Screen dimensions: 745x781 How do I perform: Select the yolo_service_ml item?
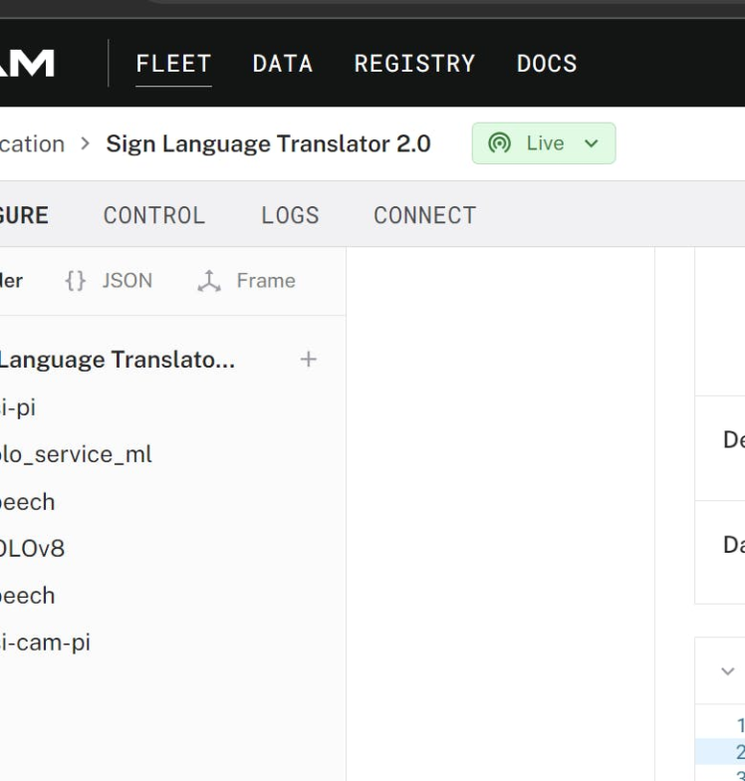tap(76, 454)
